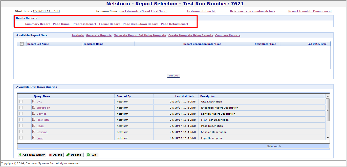Check the URL query checkbox
347x167 pixels.
point(21,101)
